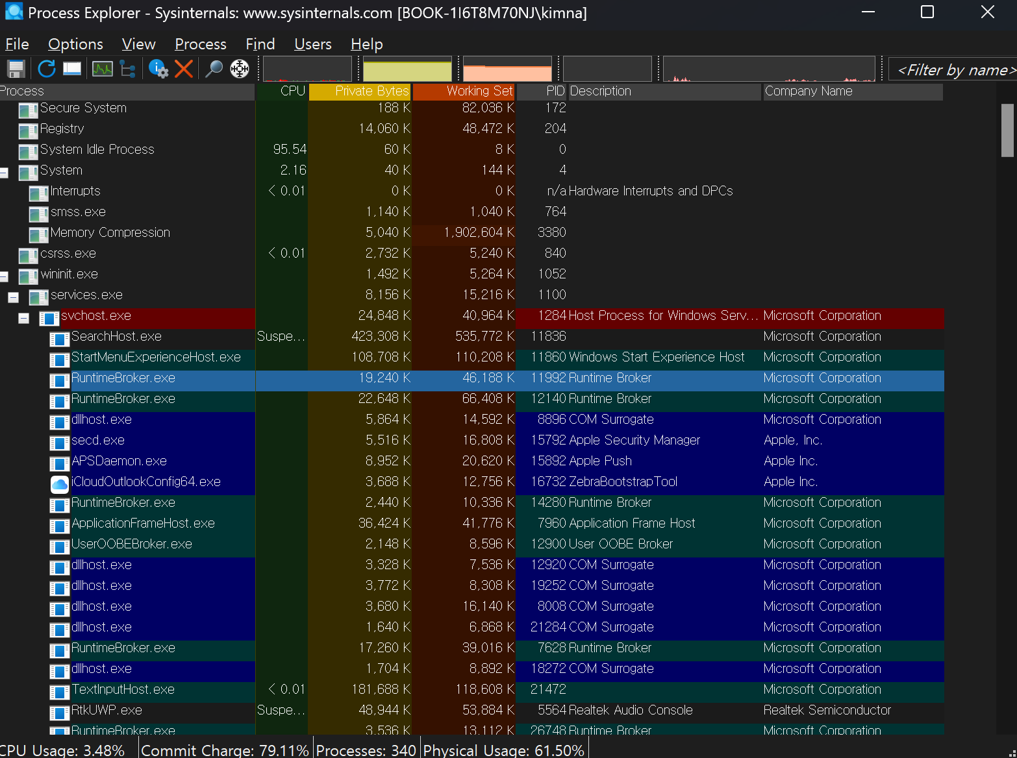Click the SearchHost.exe process icon

(60, 339)
